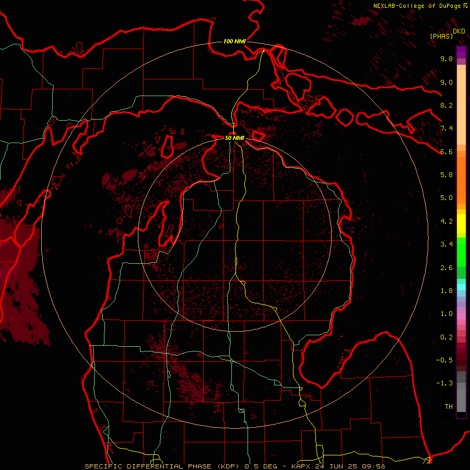Click the cyan swatch in the color scale
This screenshot has width=470, height=470.
tap(461, 287)
